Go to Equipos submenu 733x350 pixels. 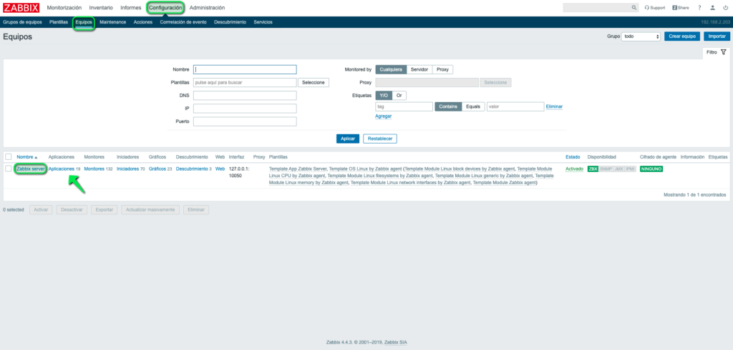(x=84, y=22)
